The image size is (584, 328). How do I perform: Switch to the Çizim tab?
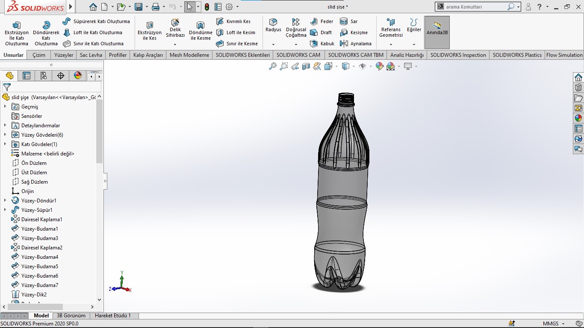(x=39, y=55)
